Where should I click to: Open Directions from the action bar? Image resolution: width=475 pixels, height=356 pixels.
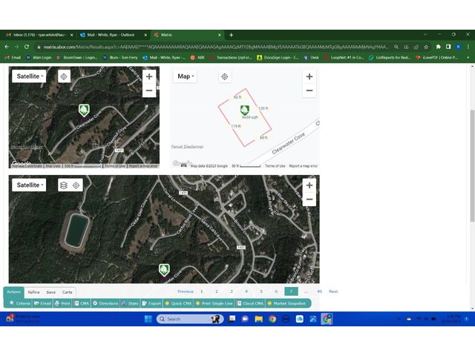click(106, 303)
